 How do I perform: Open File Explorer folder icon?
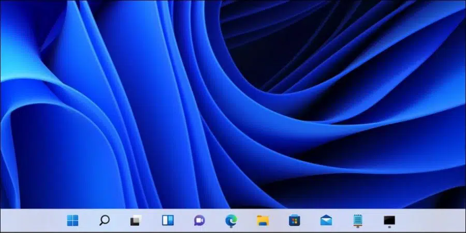pyautogui.click(x=263, y=221)
